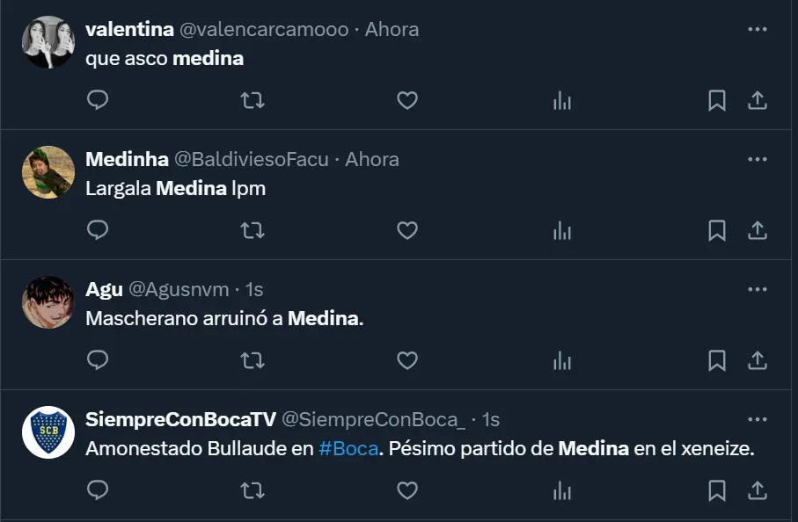View analytics for Medinha's tweet
This screenshot has height=522, width=798.
click(x=562, y=231)
